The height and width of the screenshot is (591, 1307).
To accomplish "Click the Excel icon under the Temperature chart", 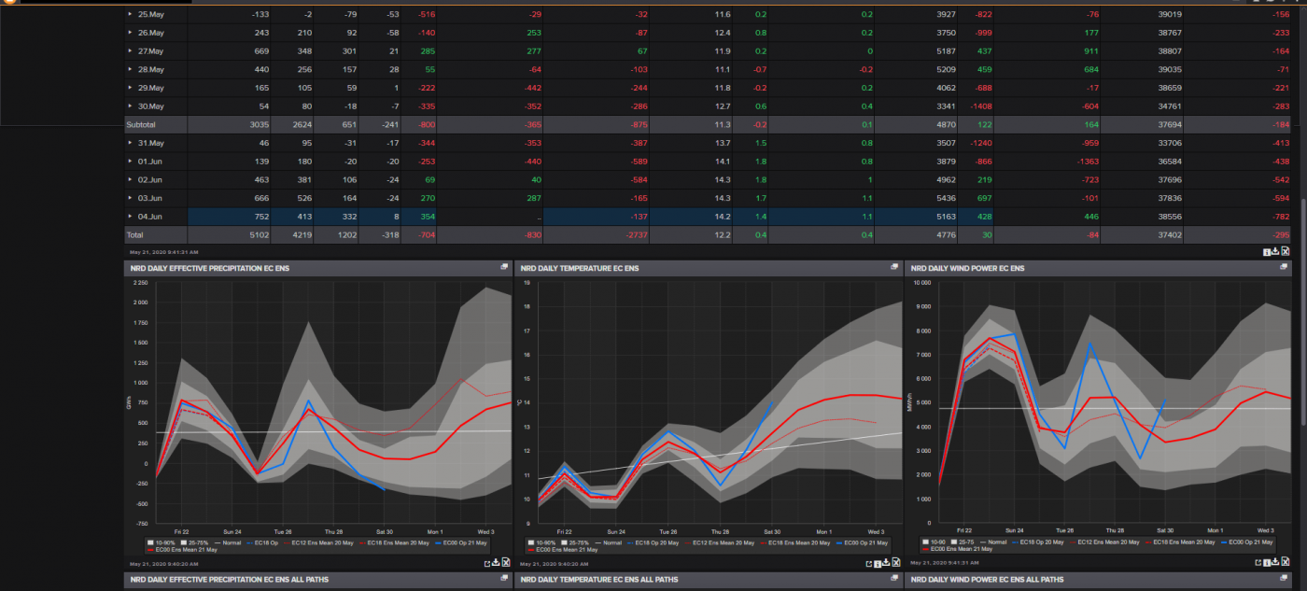I will point(894,563).
